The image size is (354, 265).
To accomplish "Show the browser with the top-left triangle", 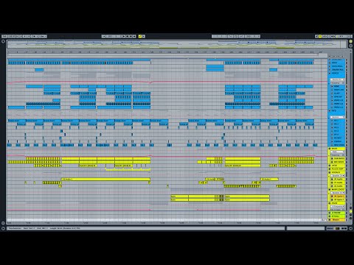I will tap(3, 42).
